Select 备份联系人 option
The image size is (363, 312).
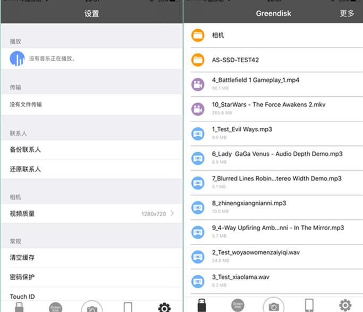(x=91, y=150)
